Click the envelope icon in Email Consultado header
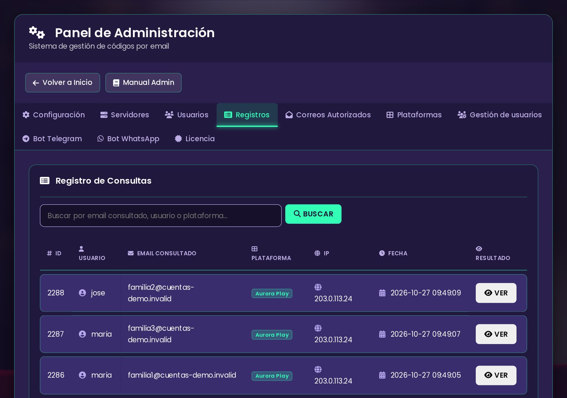The image size is (567, 398). (x=131, y=253)
